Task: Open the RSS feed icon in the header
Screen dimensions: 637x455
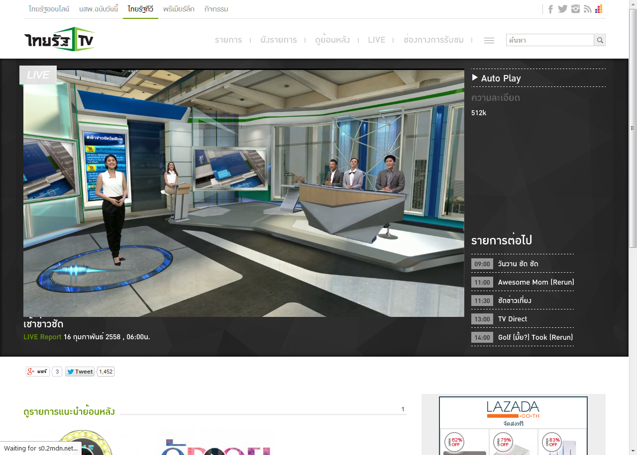Action: (x=588, y=9)
